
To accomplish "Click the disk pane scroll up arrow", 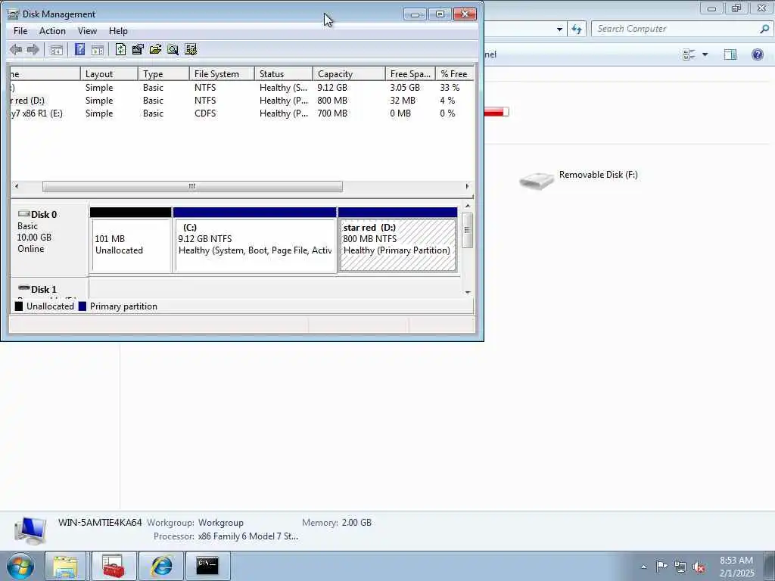I will [468, 206].
